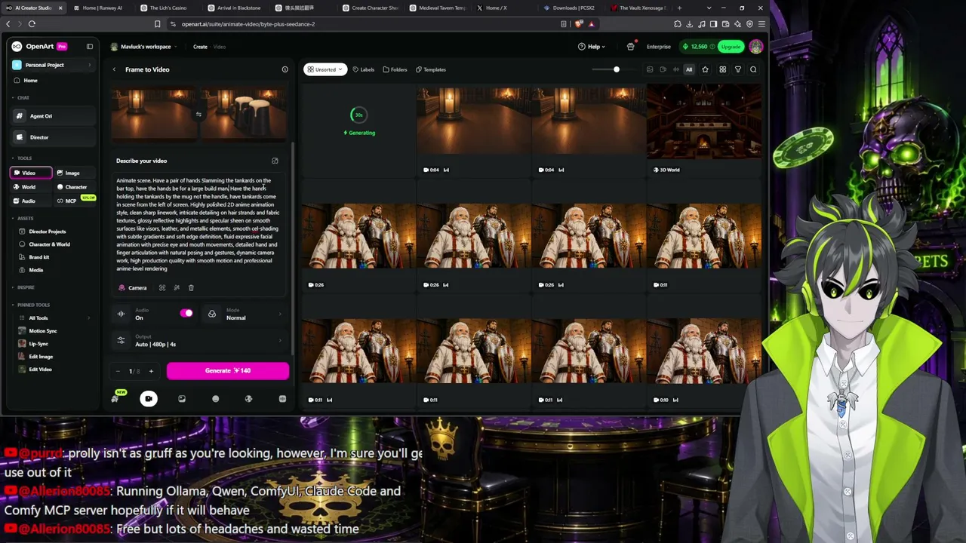This screenshot has width=966, height=543.
Task: Select the All filter in gallery toolbar
Action: pos(689,69)
